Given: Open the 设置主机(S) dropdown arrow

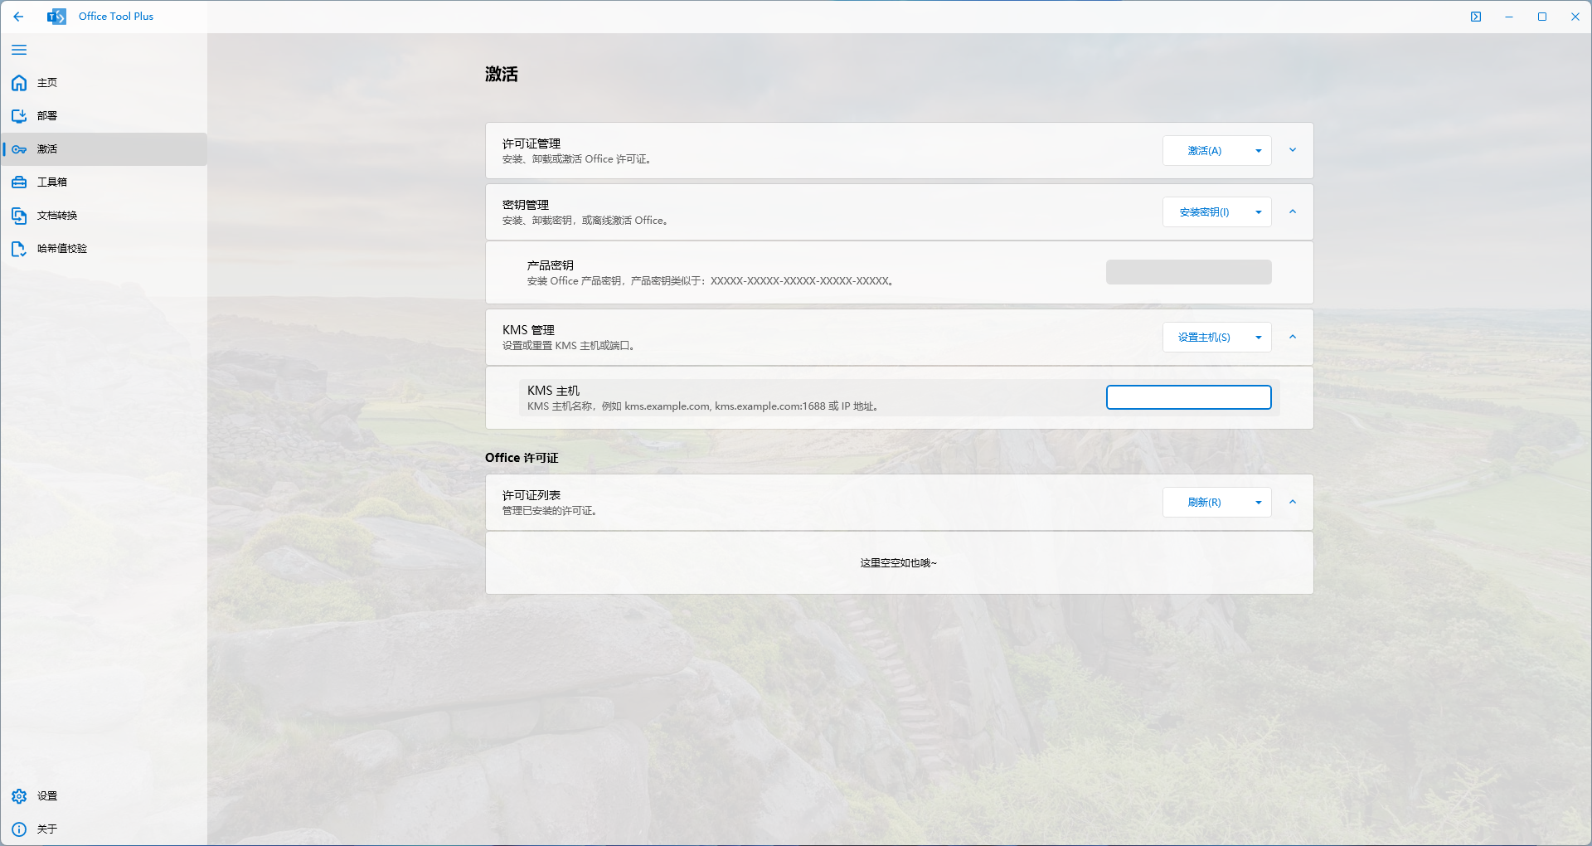Looking at the screenshot, I should (1257, 337).
